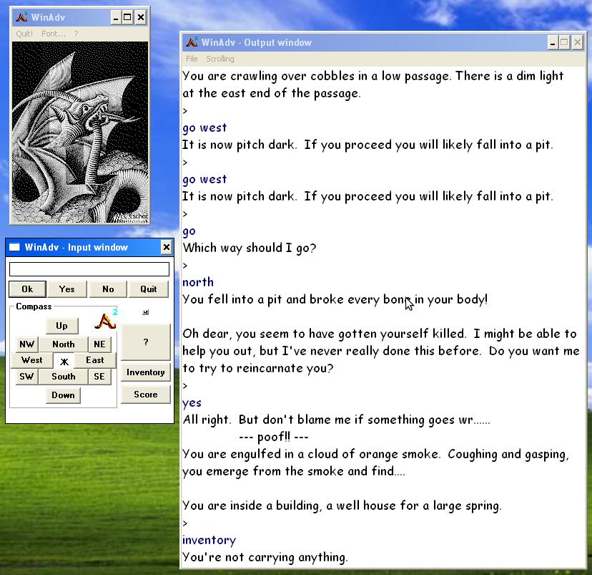Open Font... menu in WinAdv window

tap(53, 34)
